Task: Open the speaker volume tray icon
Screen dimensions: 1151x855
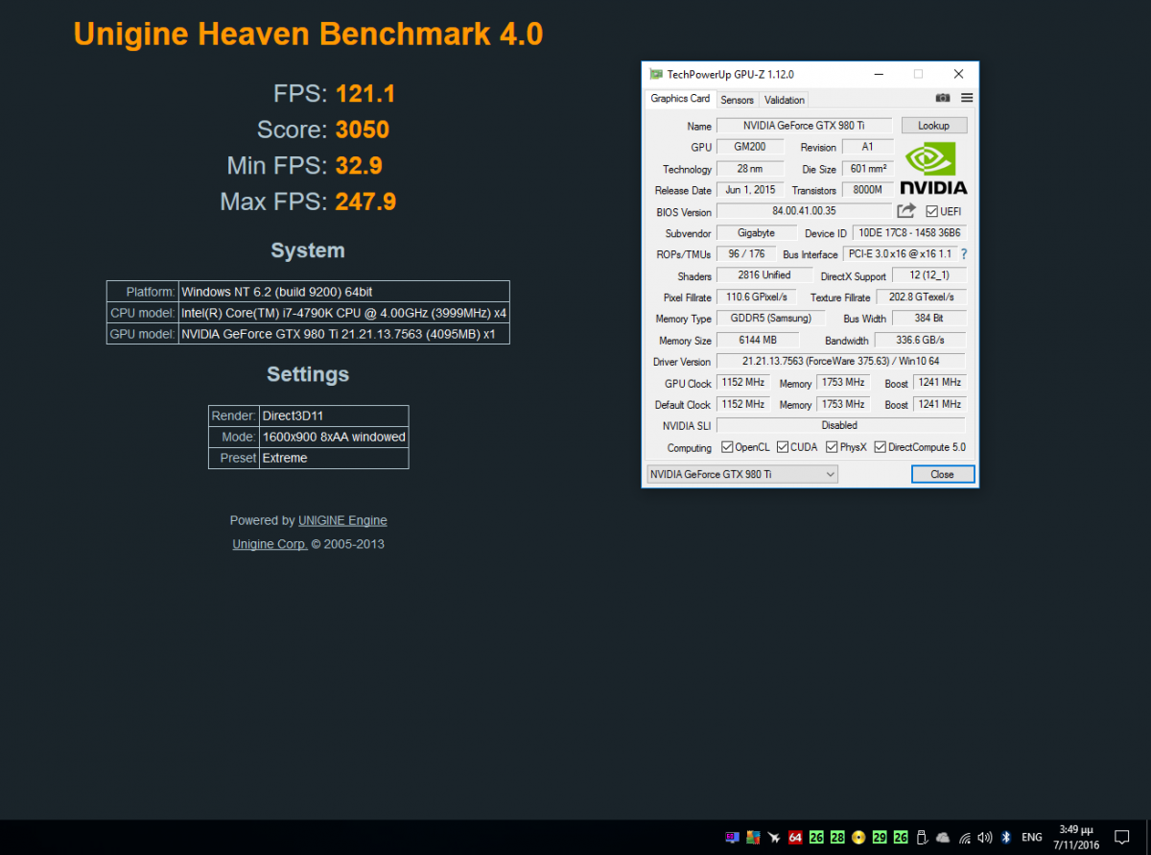Action: (985, 837)
